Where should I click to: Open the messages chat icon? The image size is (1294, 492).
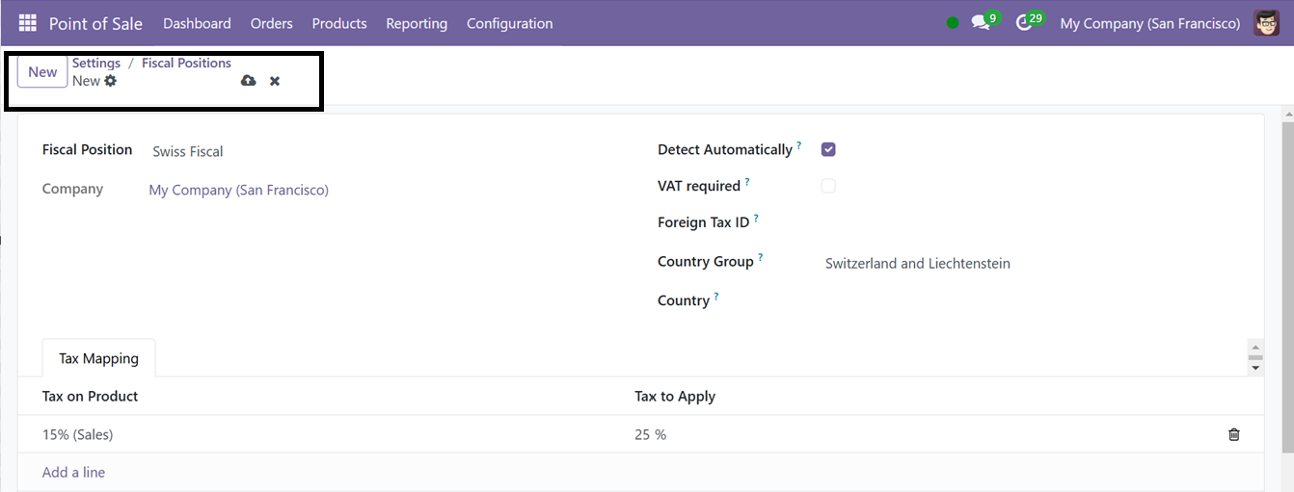(981, 23)
